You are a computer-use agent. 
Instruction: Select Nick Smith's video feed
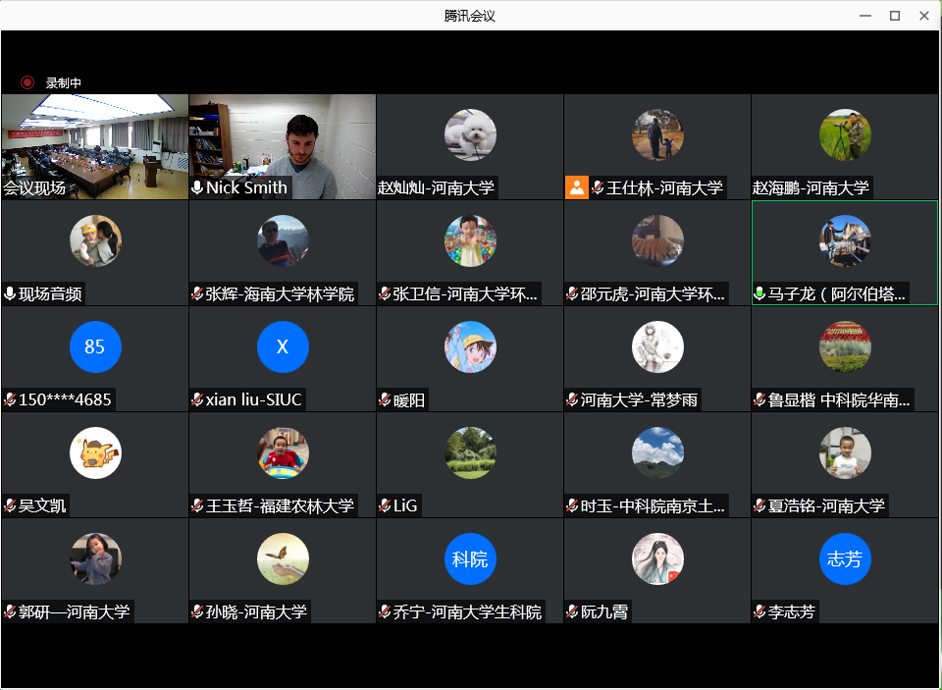(x=282, y=137)
